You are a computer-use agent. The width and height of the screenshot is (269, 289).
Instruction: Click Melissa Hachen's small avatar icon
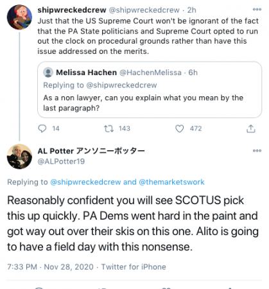tap(48, 73)
